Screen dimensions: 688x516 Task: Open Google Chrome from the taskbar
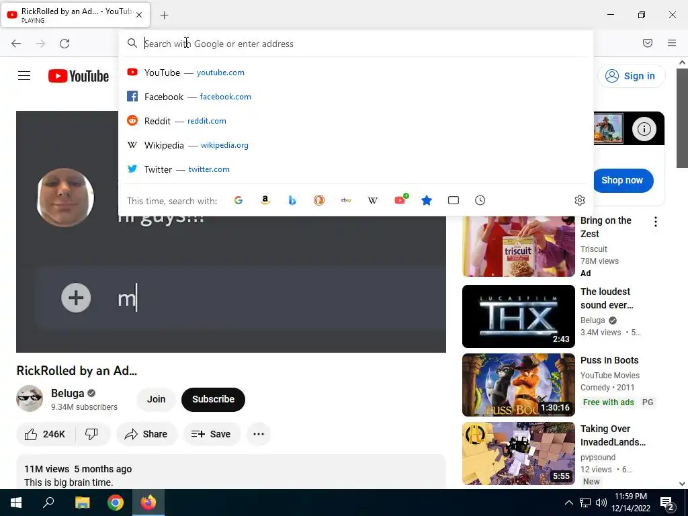(115, 503)
